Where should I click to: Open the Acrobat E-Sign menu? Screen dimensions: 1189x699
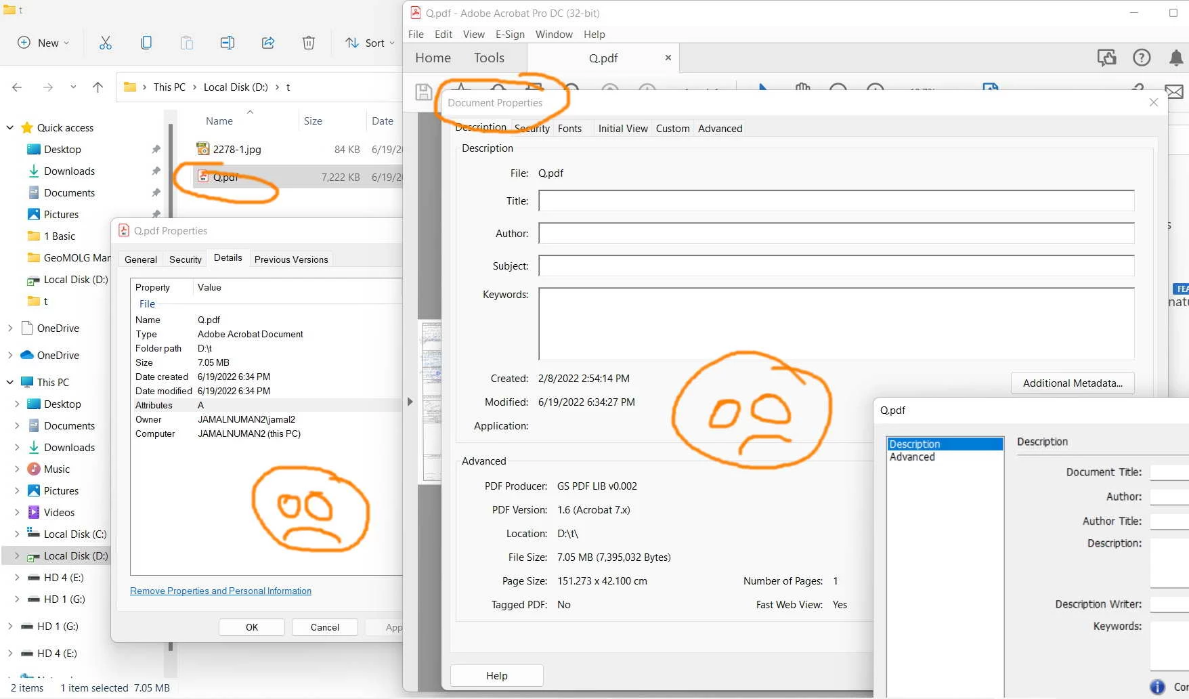click(x=510, y=35)
